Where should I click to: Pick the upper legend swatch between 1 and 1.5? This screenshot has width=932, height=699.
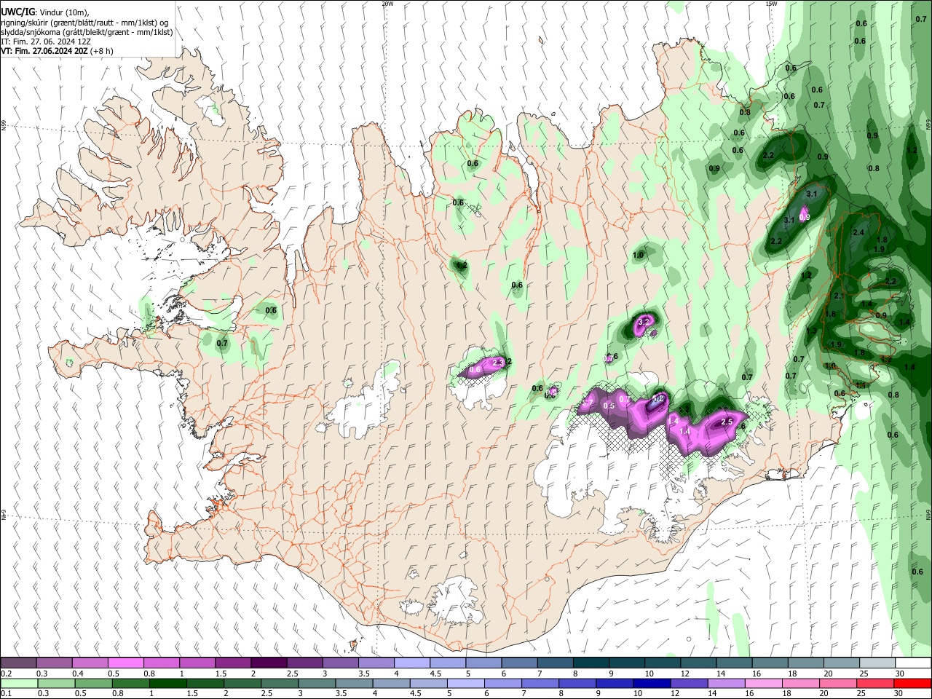point(197,663)
